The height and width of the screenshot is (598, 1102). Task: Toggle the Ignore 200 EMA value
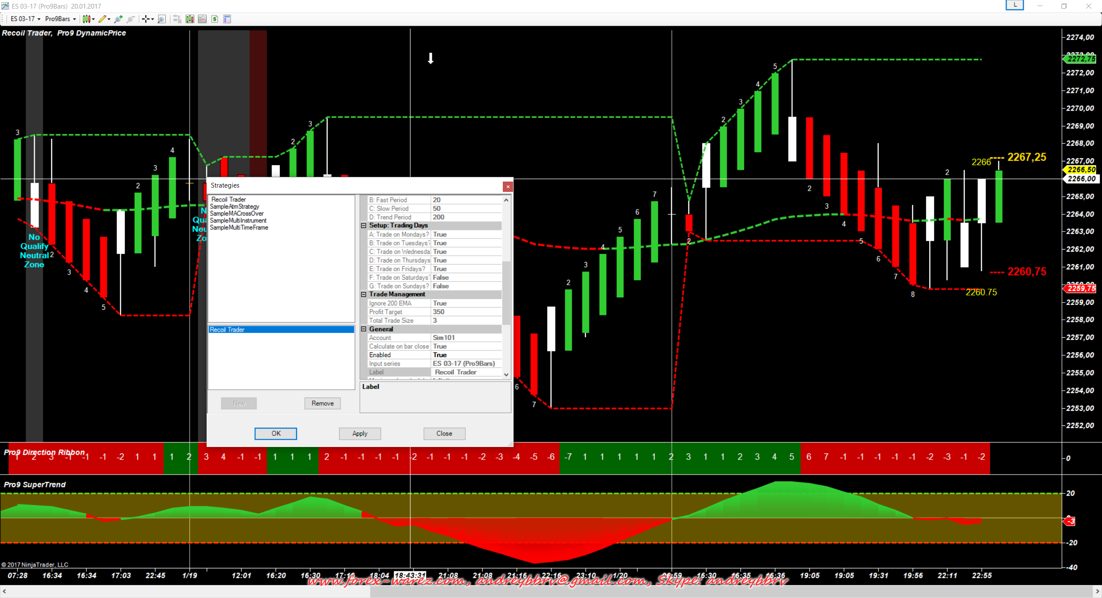pyautogui.click(x=466, y=303)
